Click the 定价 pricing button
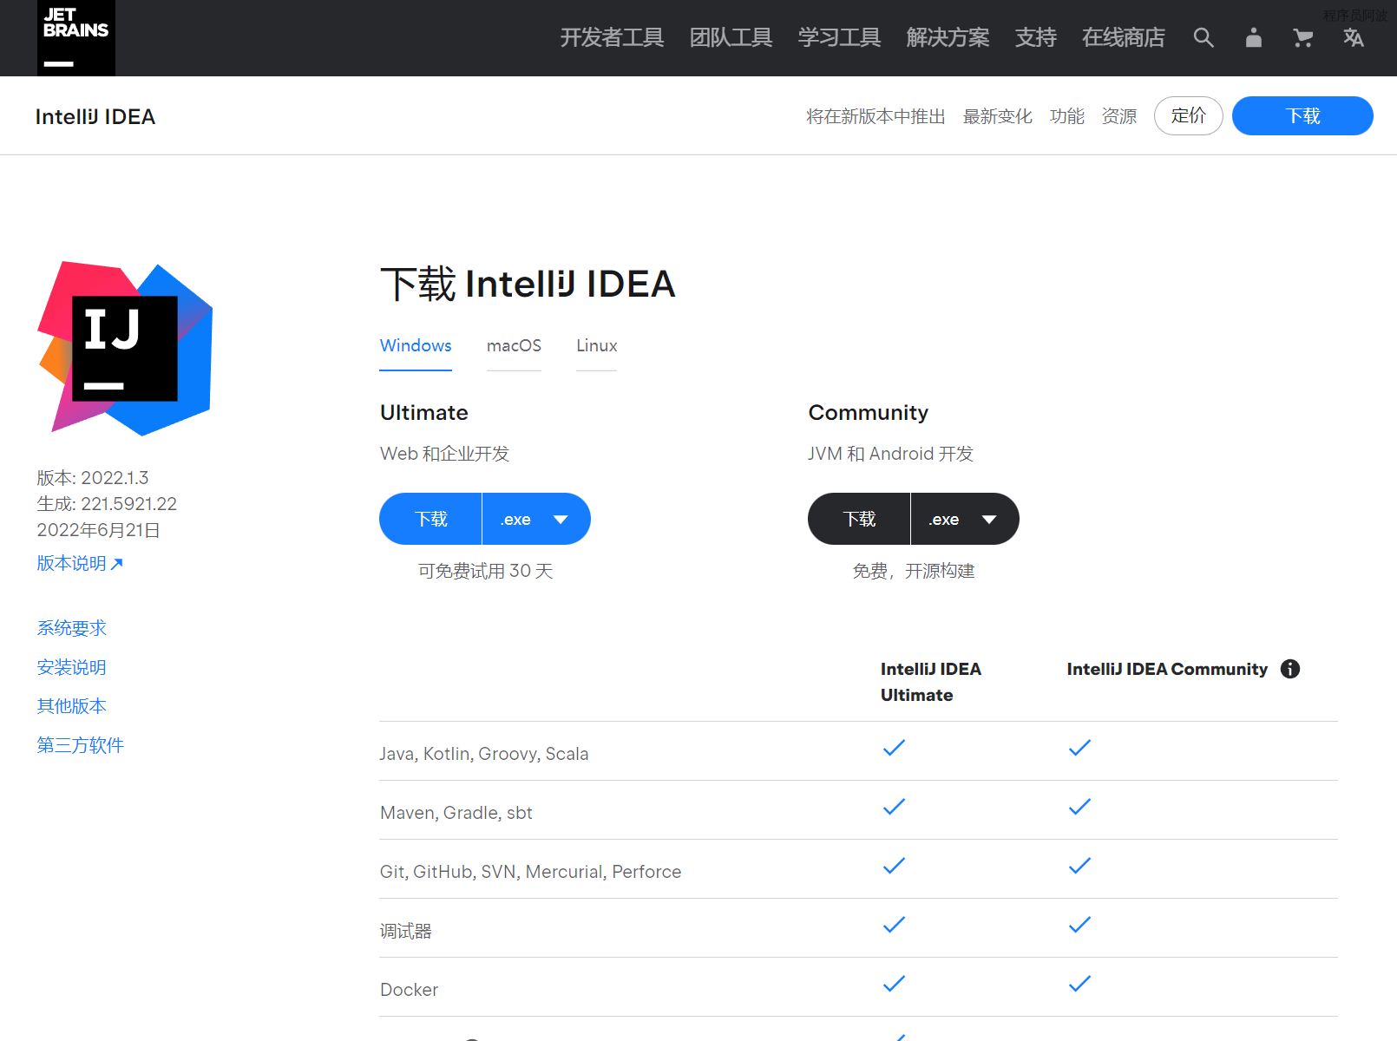The height and width of the screenshot is (1041, 1397). [x=1188, y=115]
